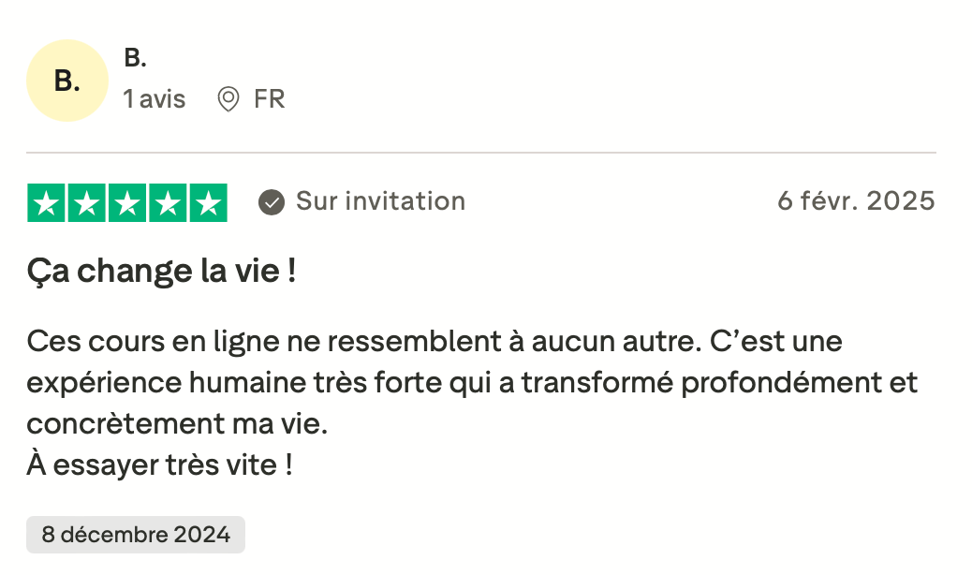Click the yellow B. avatar circle
Screen dimensions: 972x575
point(66,81)
